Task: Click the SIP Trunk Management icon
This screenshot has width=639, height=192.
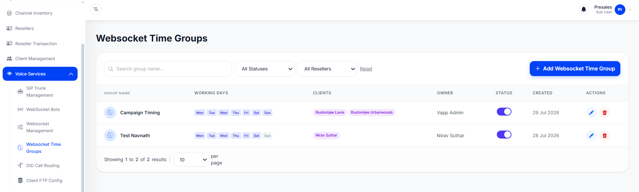Action: pyautogui.click(x=20, y=92)
